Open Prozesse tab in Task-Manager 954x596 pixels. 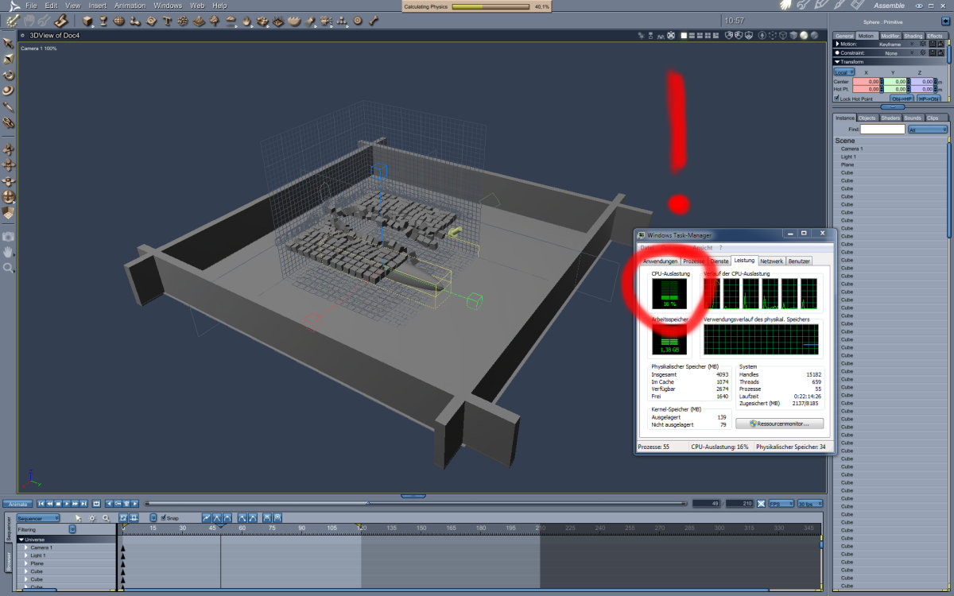pyautogui.click(x=693, y=261)
